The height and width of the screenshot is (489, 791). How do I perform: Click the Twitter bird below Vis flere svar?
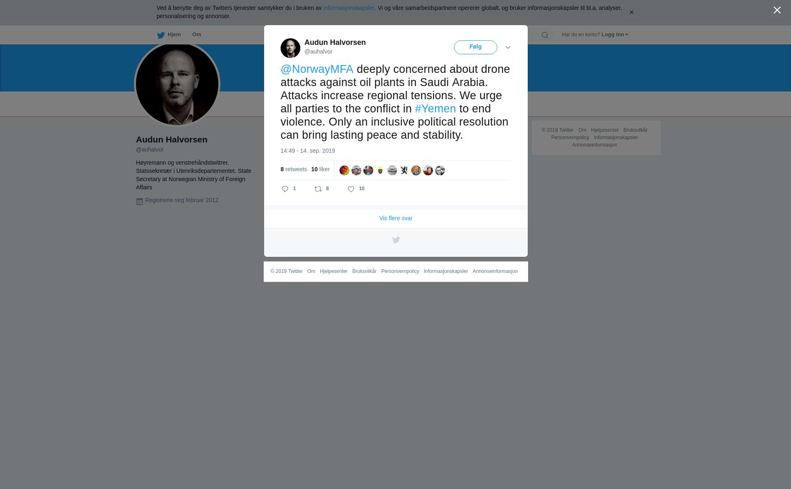[396, 240]
